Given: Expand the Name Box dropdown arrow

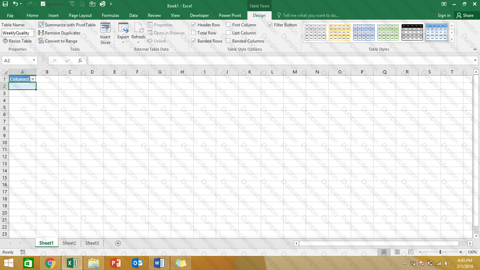Looking at the screenshot, I should click(34, 60).
